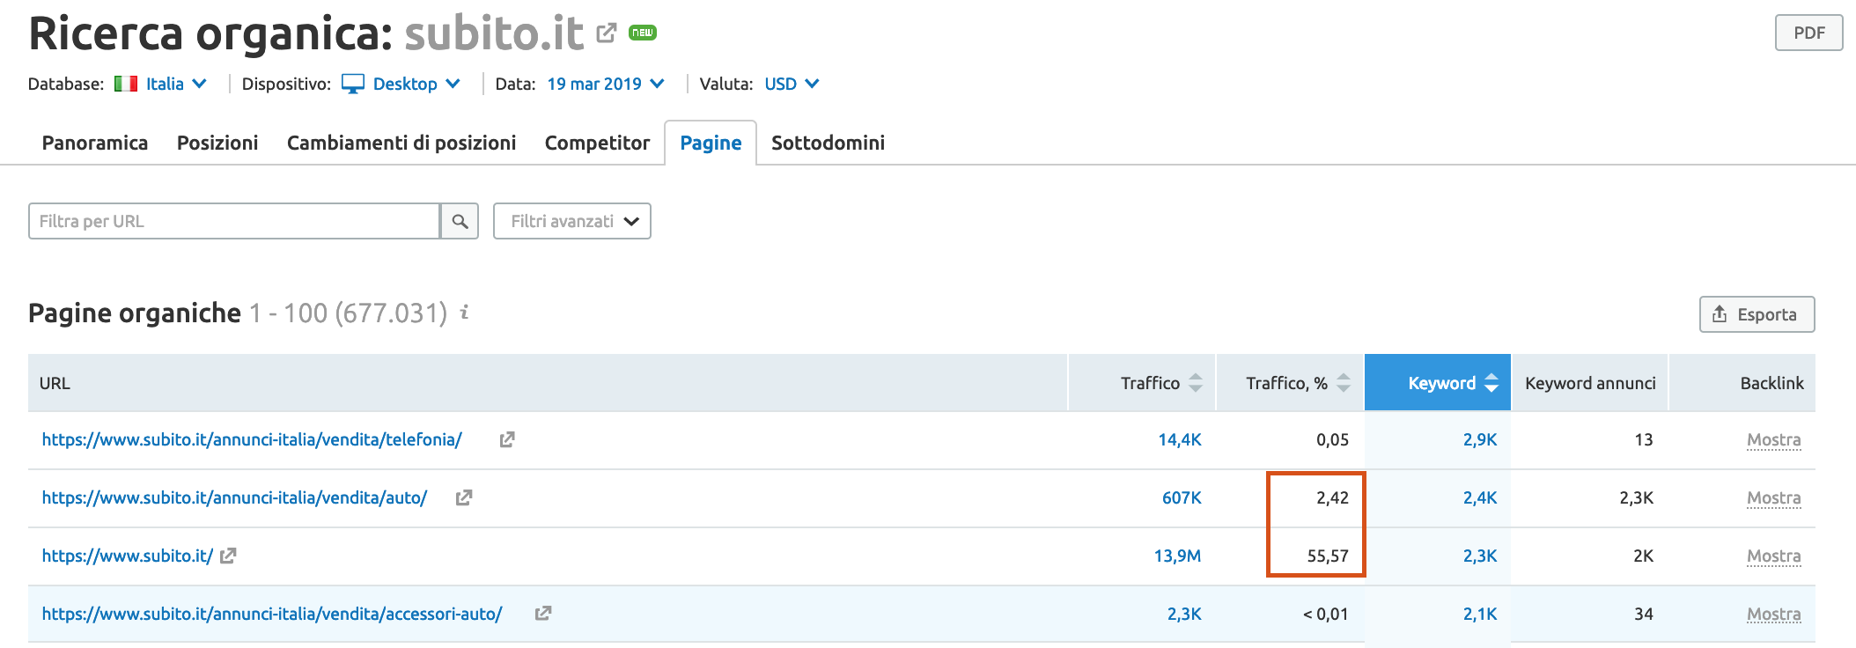The width and height of the screenshot is (1856, 648).
Task: Click the Italian flag icon
Action: (x=126, y=84)
